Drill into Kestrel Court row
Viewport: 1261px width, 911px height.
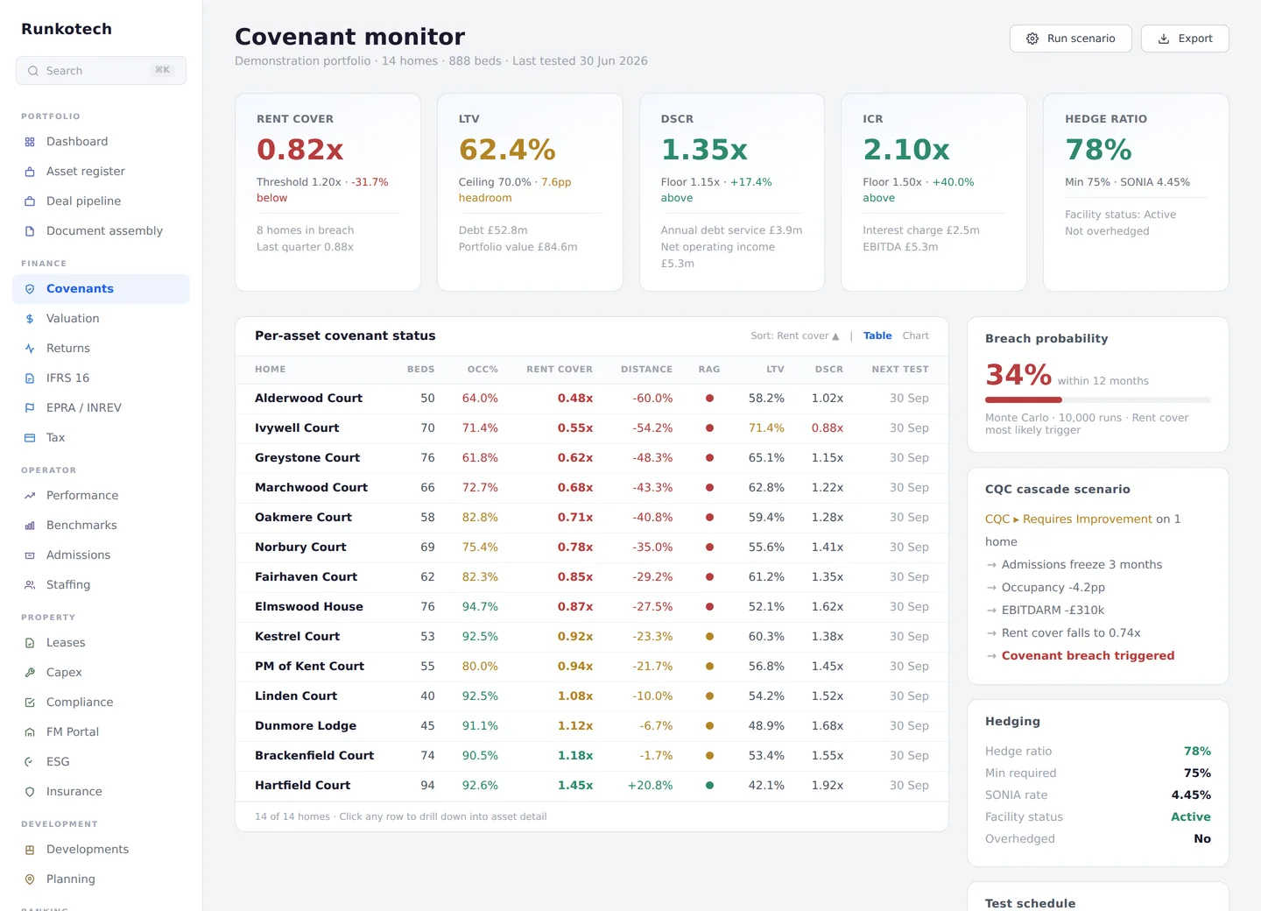[592, 637]
